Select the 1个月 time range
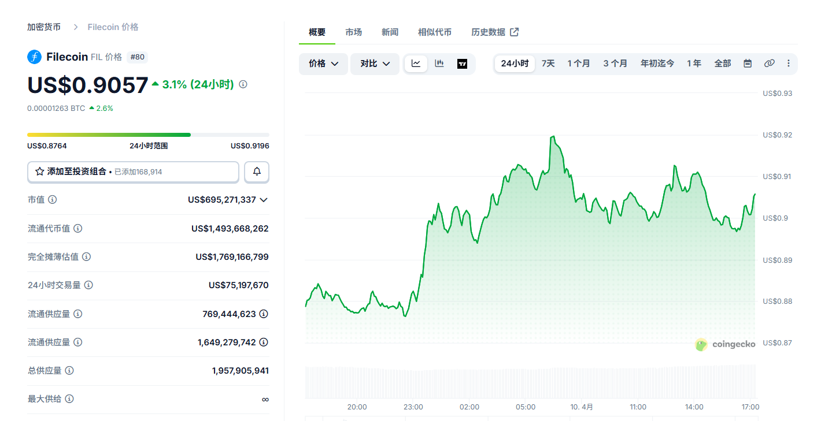832x421 pixels. 578,64
